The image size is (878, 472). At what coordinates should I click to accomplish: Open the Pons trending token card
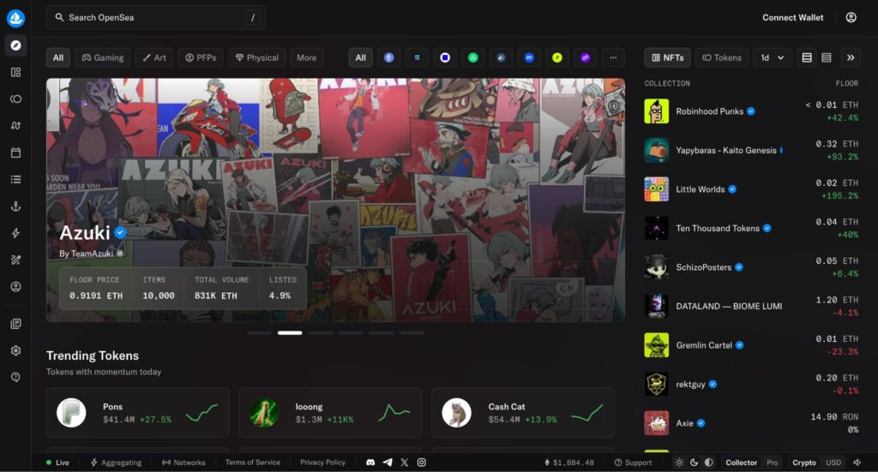[x=138, y=413]
